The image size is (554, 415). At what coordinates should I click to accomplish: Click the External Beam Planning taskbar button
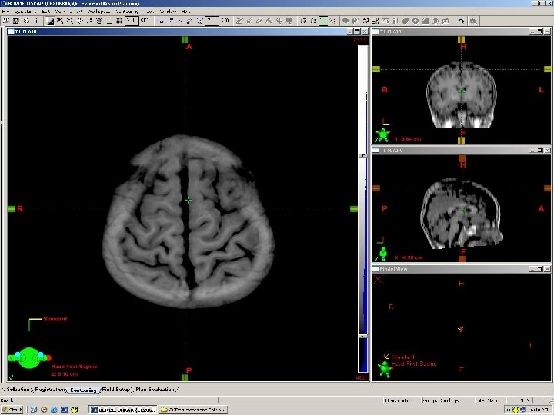tap(123, 410)
